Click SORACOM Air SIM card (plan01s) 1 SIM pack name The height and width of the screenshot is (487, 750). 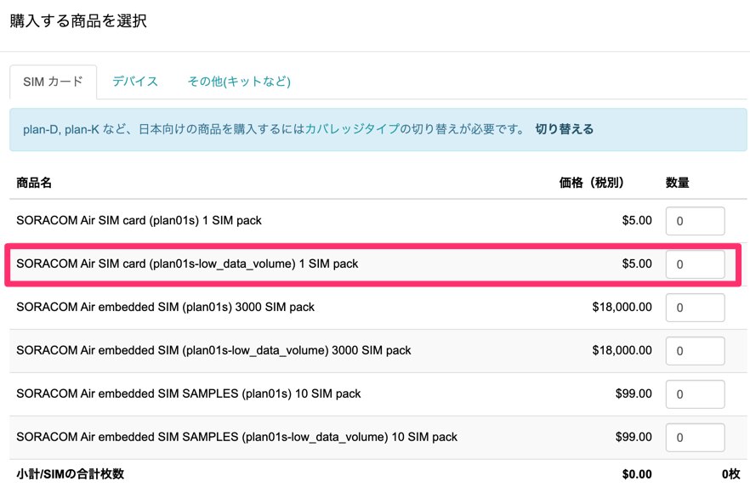click(139, 220)
